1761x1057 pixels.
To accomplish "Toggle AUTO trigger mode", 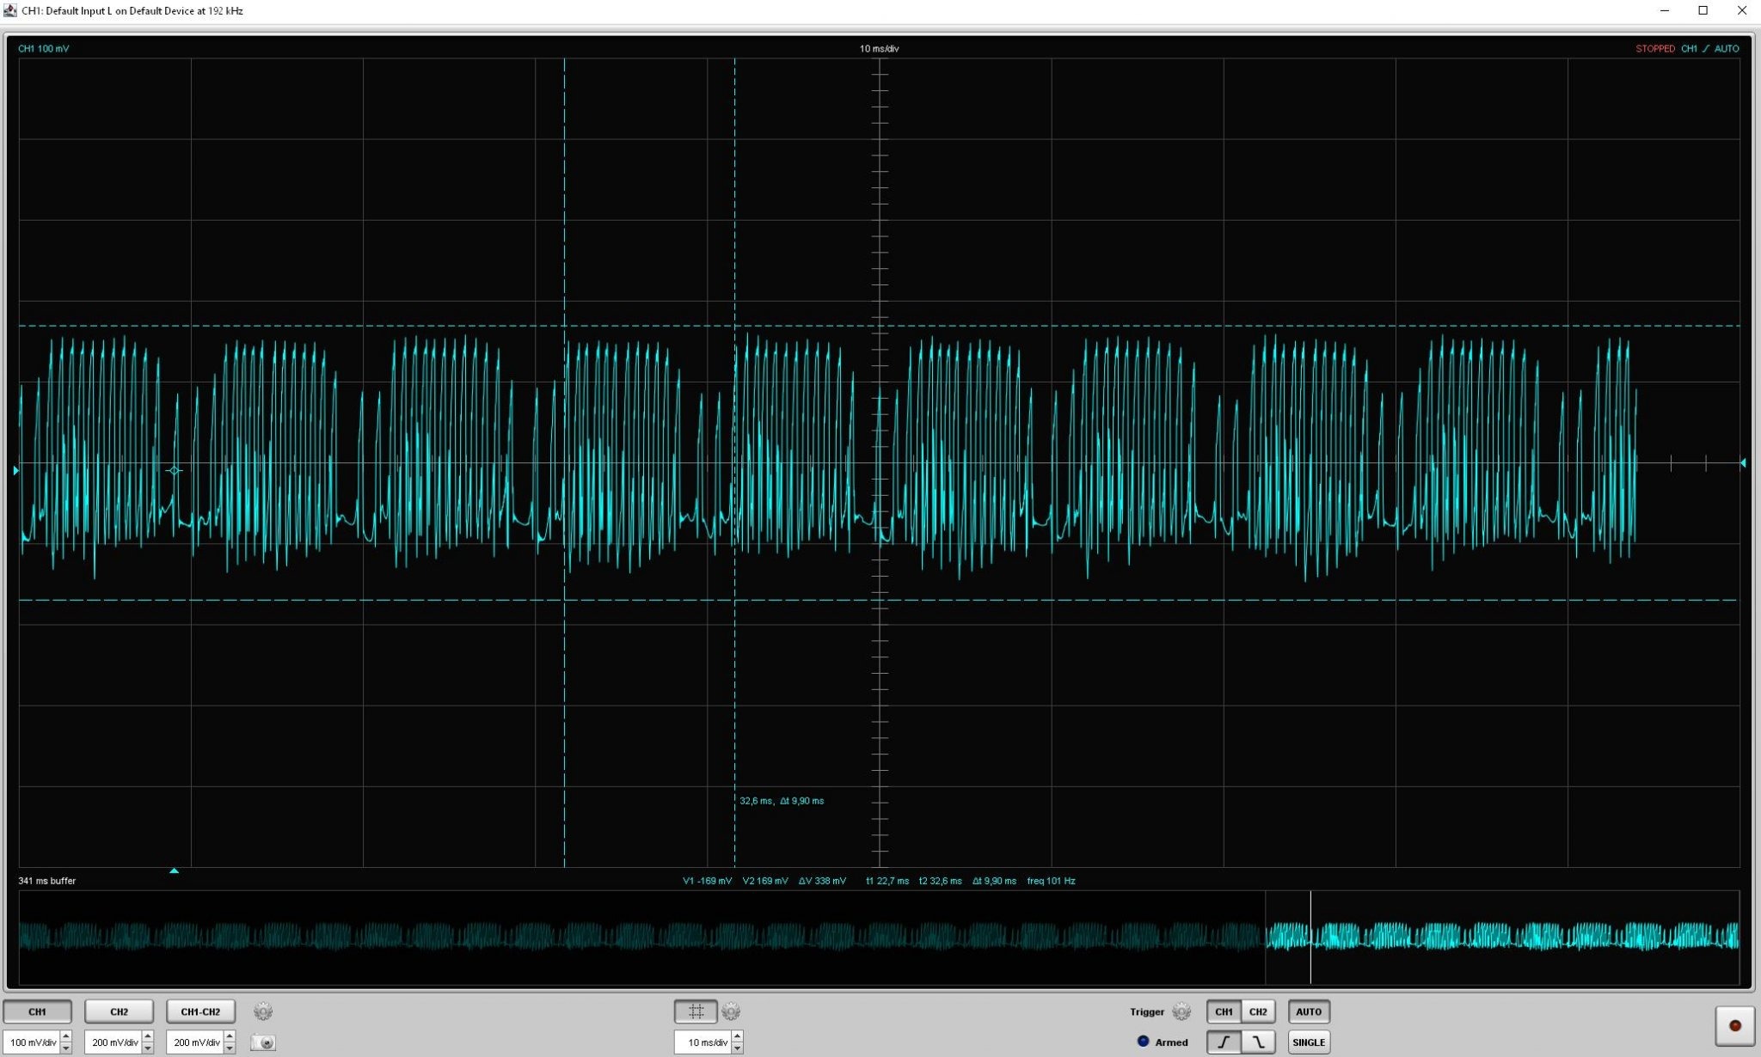I will [1309, 1011].
